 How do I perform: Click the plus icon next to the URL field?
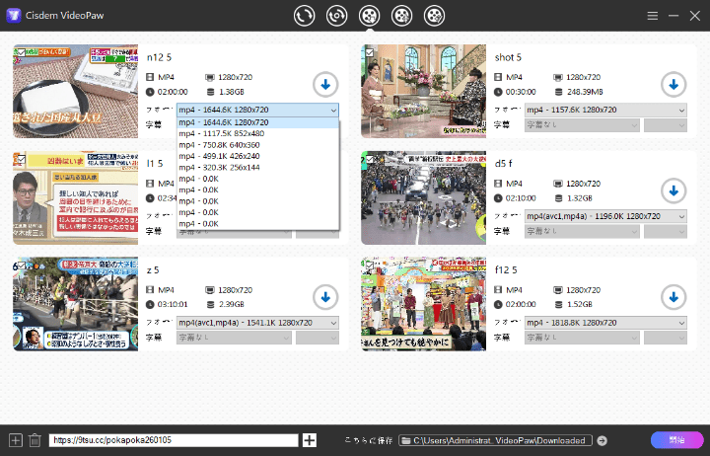click(310, 440)
